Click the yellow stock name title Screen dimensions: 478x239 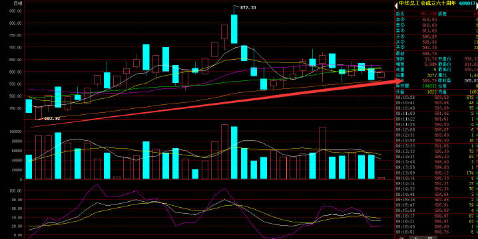[427, 4]
